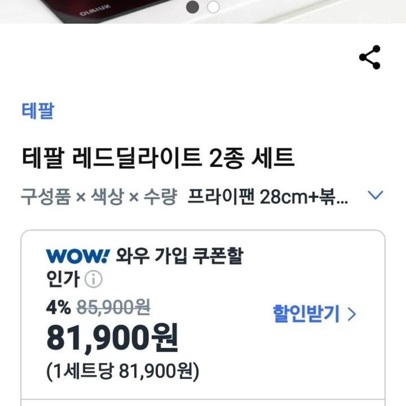Select the first image carousel dot

click(x=193, y=7)
